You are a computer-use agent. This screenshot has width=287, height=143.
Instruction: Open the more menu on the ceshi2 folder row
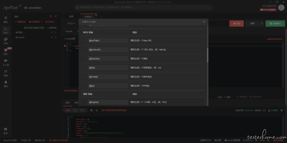52,37
